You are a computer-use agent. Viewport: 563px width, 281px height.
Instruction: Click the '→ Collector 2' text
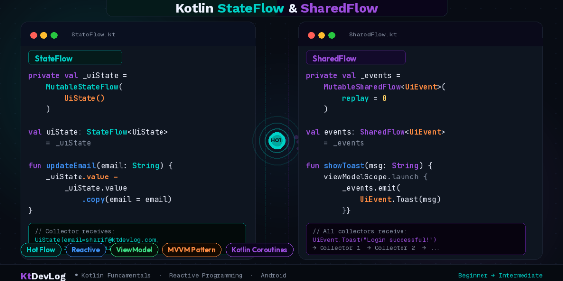click(391, 248)
